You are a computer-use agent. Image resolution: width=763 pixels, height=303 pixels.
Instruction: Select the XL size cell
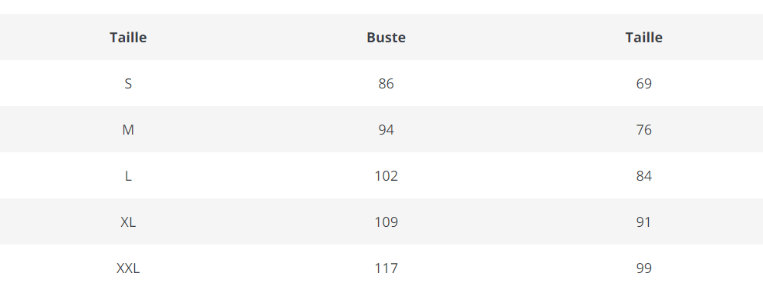(128, 221)
